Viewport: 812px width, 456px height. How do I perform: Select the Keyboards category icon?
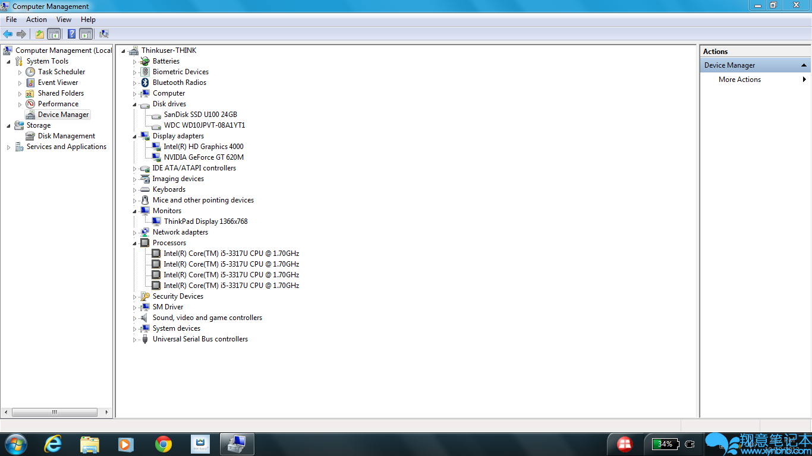(145, 189)
